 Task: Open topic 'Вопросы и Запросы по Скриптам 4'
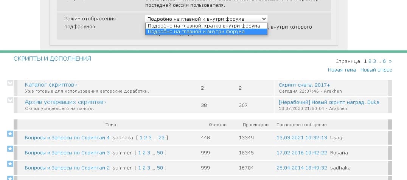67,138
